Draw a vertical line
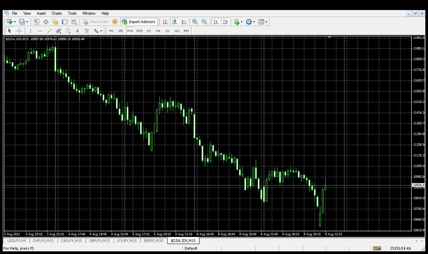Viewport: 428px width, 254px height. point(30,31)
